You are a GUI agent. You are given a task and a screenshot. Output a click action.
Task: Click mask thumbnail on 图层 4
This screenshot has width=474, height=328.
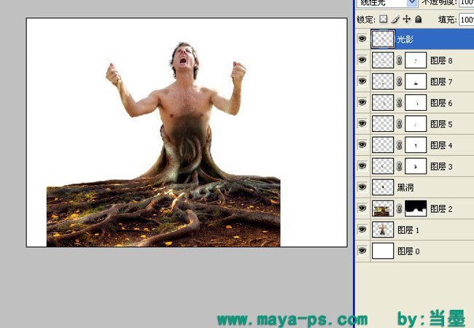point(416,145)
